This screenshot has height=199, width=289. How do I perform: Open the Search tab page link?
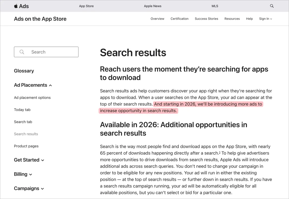pyautogui.click(x=23, y=122)
